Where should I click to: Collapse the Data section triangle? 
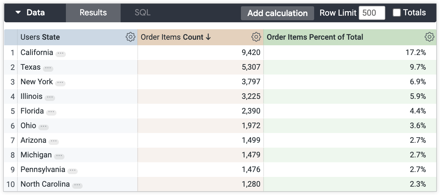(18, 13)
